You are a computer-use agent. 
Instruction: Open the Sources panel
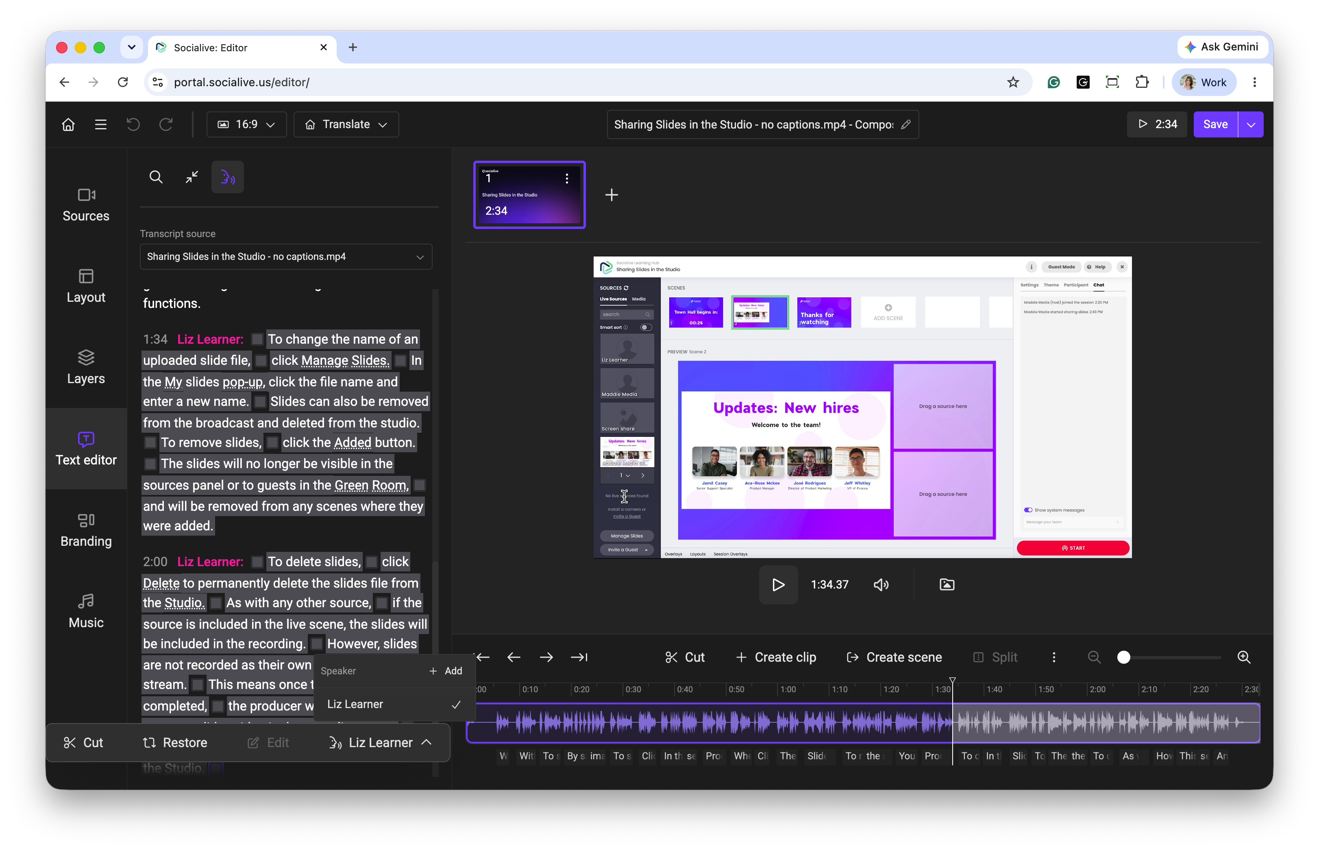[x=86, y=205]
